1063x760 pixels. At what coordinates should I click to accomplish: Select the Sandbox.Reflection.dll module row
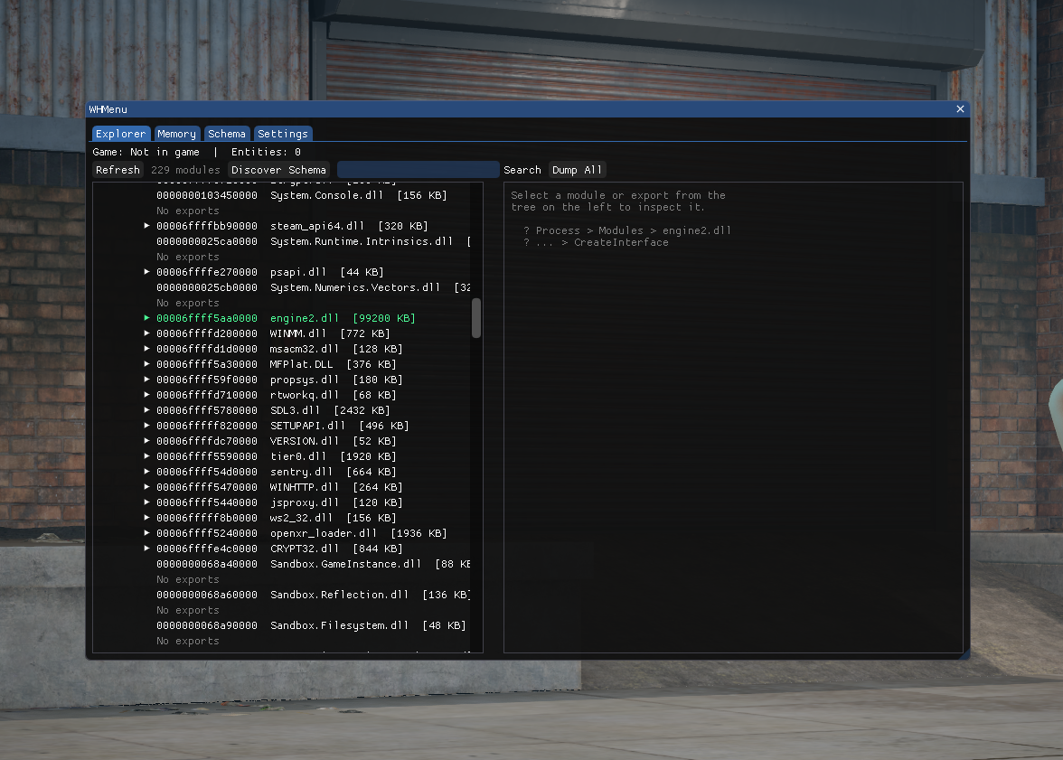[313, 595]
